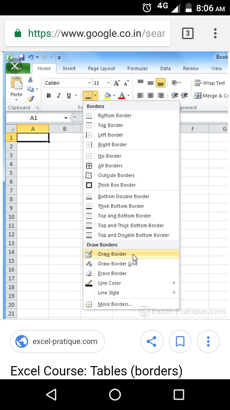Click the Undo arrow in Excel
This screenshot has width=230, height=410.
coord(31,57)
